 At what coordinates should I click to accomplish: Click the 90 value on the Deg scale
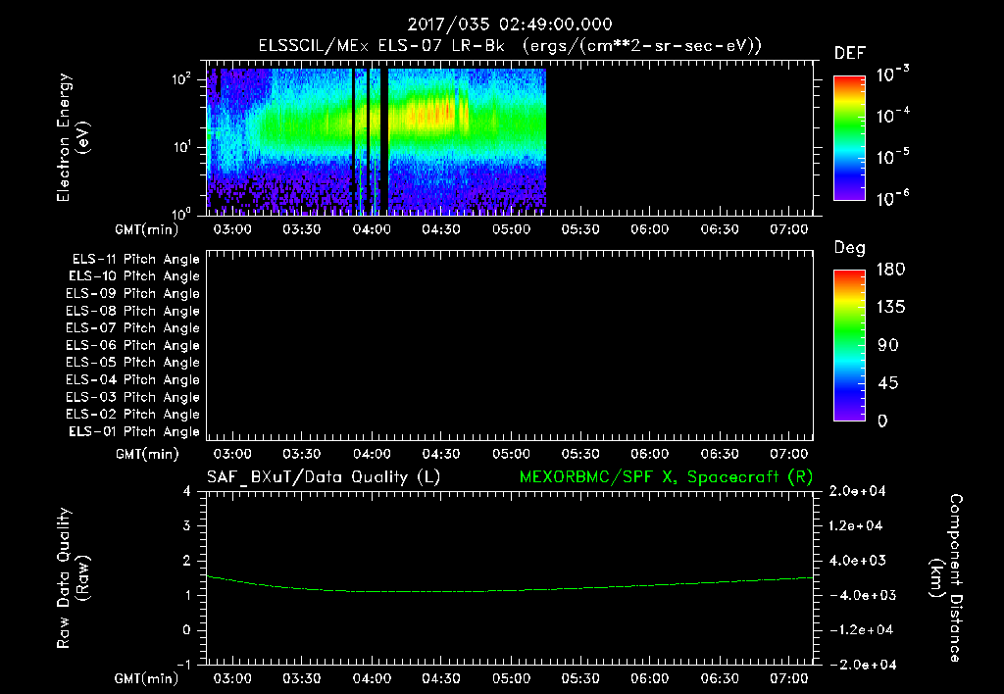[888, 345]
